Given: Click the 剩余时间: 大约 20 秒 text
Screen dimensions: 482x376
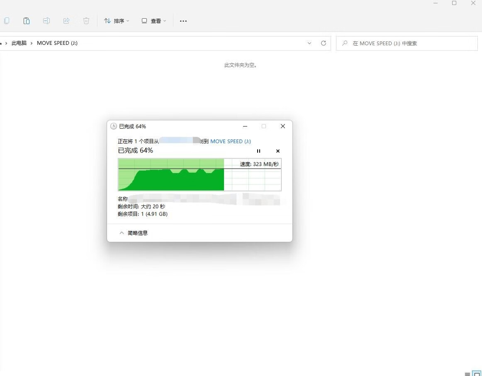Looking at the screenshot, I should pyautogui.click(x=141, y=206).
